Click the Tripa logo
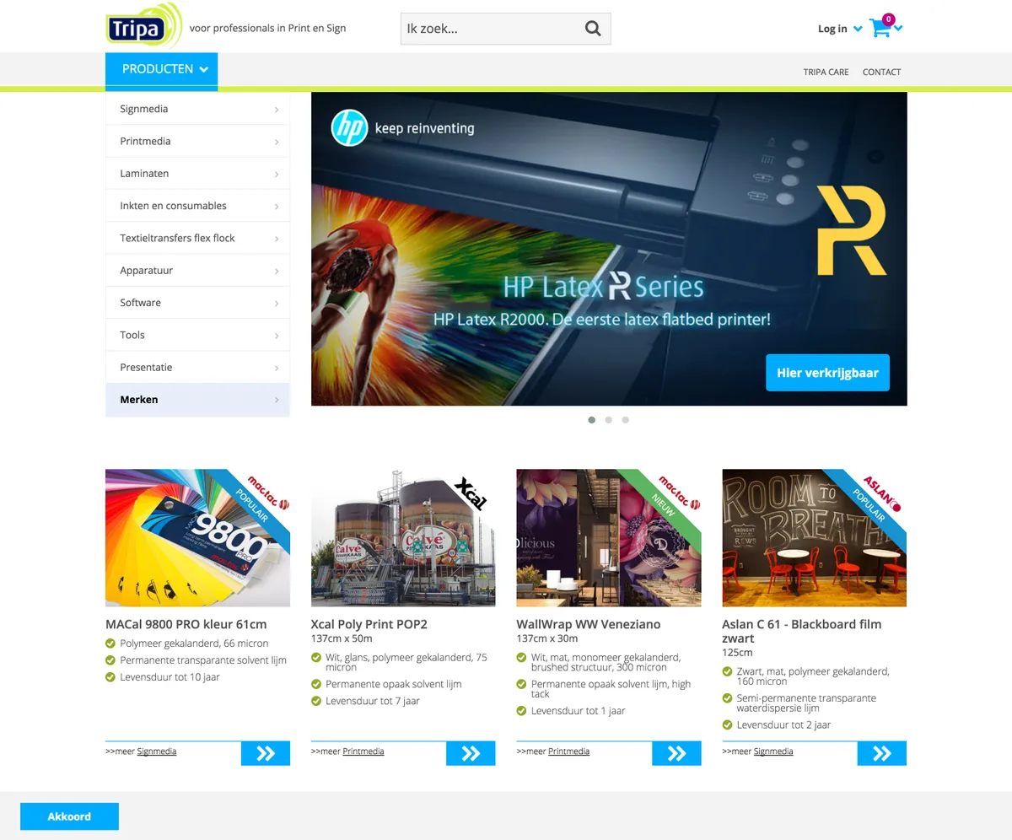The width and height of the screenshot is (1012, 840). click(144, 26)
